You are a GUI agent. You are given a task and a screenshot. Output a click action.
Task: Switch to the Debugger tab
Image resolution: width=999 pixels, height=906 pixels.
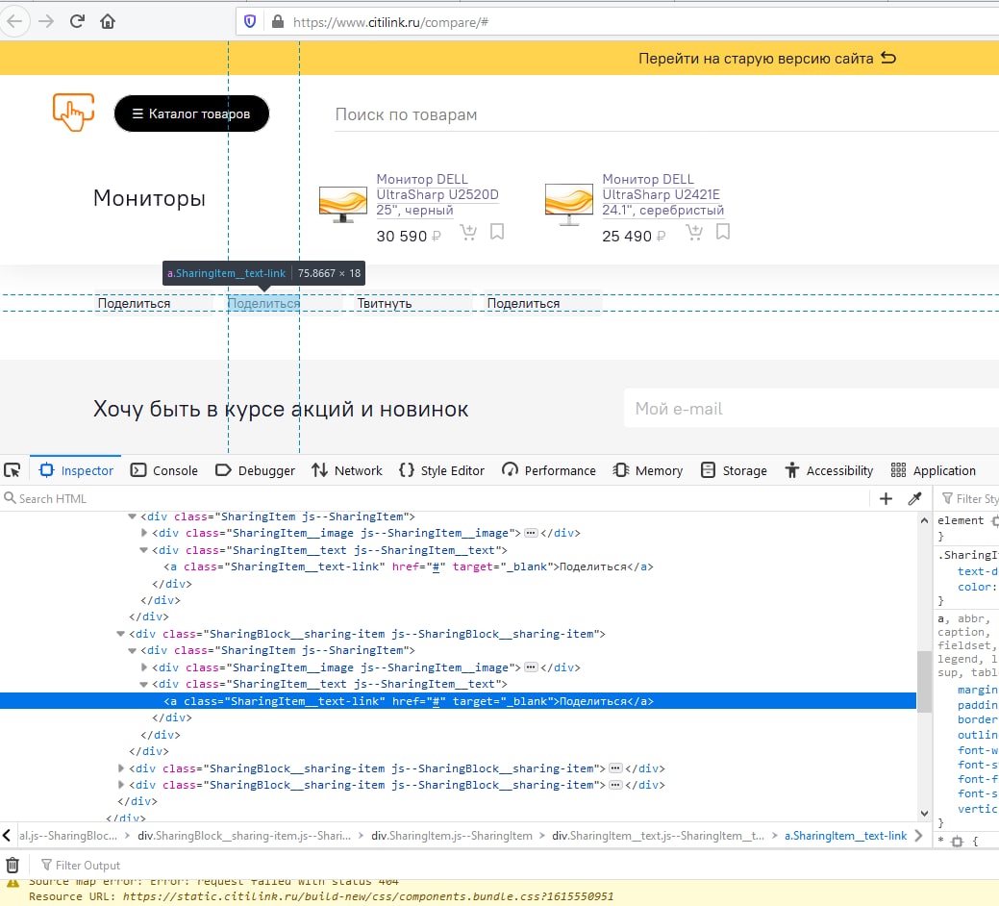point(255,470)
